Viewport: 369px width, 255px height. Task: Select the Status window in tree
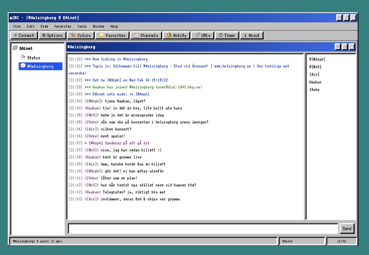point(34,58)
